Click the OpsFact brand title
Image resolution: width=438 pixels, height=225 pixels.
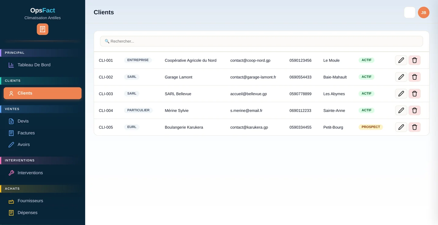(x=43, y=11)
